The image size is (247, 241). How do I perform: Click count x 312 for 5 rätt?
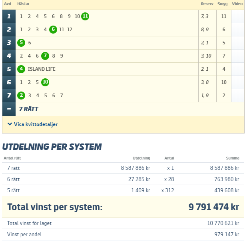coord(168,190)
